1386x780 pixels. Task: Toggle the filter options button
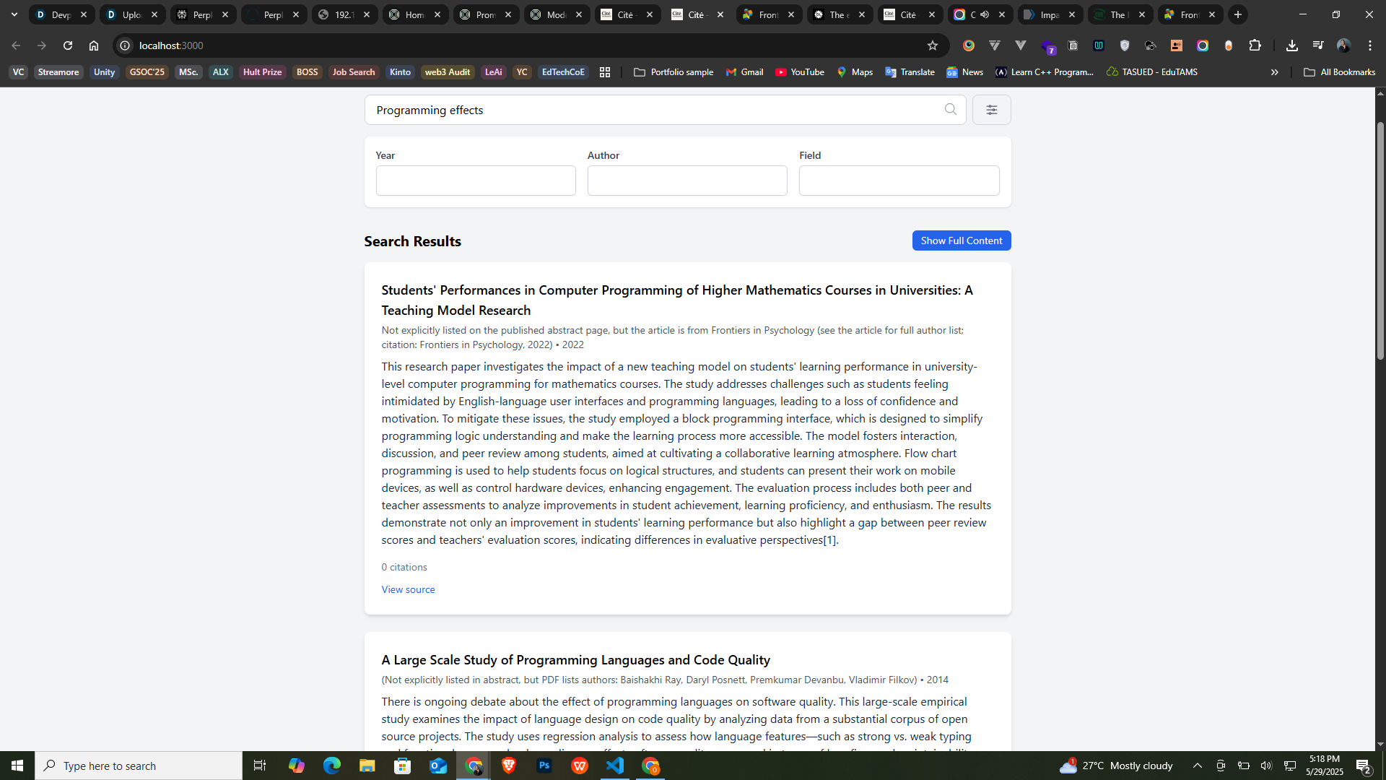click(x=991, y=110)
